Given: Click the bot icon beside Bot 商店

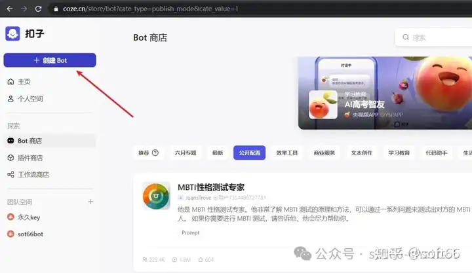Looking at the screenshot, I should [10, 141].
